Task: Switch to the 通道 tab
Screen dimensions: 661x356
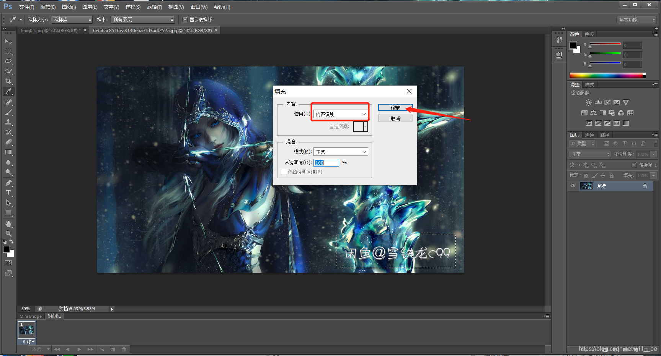Action: [x=589, y=135]
